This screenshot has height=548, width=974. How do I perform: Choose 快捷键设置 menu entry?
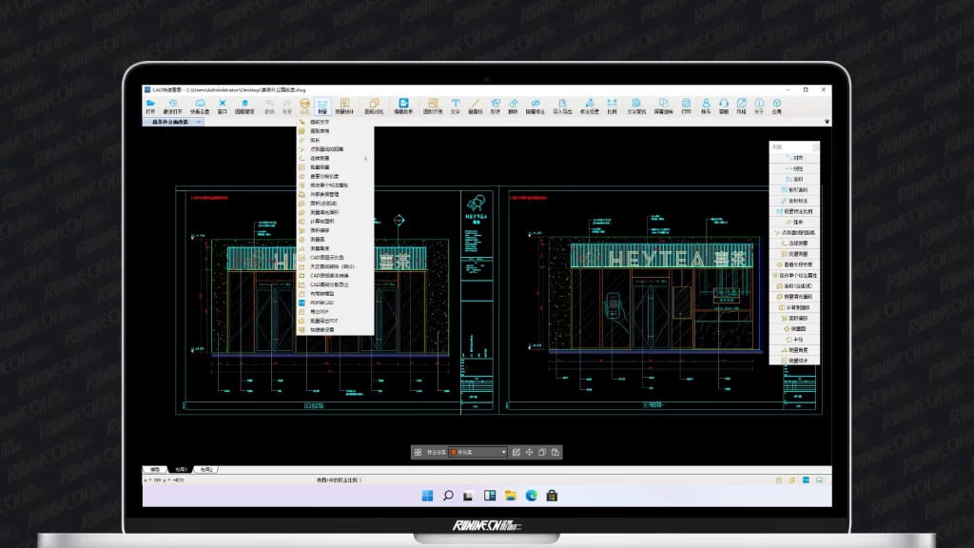321,329
